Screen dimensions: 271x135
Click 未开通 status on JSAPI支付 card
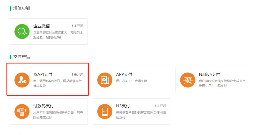(x=78, y=75)
